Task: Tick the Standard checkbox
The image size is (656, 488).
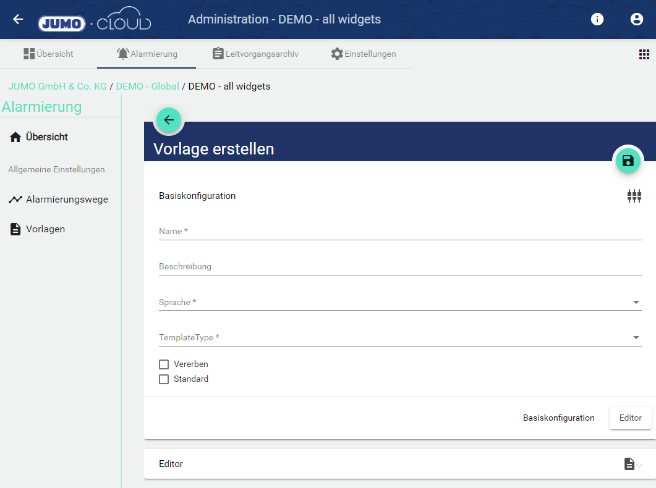Action: pyautogui.click(x=164, y=379)
